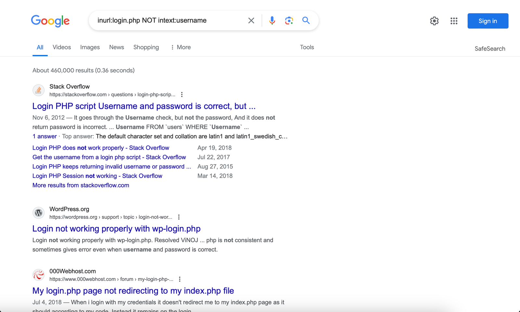Screen dimensions: 520x312
Task: Open the Google apps grid icon
Action: click(454, 21)
